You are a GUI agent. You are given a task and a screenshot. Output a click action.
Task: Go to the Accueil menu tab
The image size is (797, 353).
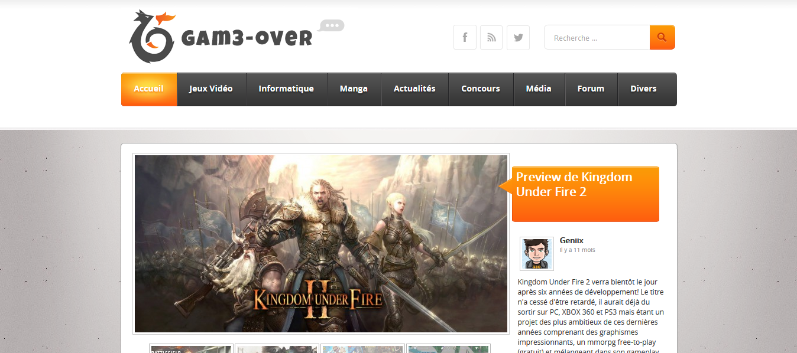tap(149, 89)
